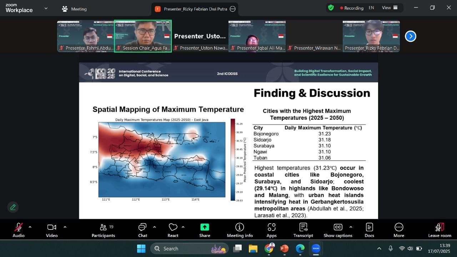The height and width of the screenshot is (257, 457).
Task: Open the View layout menu
Action: 390,8
